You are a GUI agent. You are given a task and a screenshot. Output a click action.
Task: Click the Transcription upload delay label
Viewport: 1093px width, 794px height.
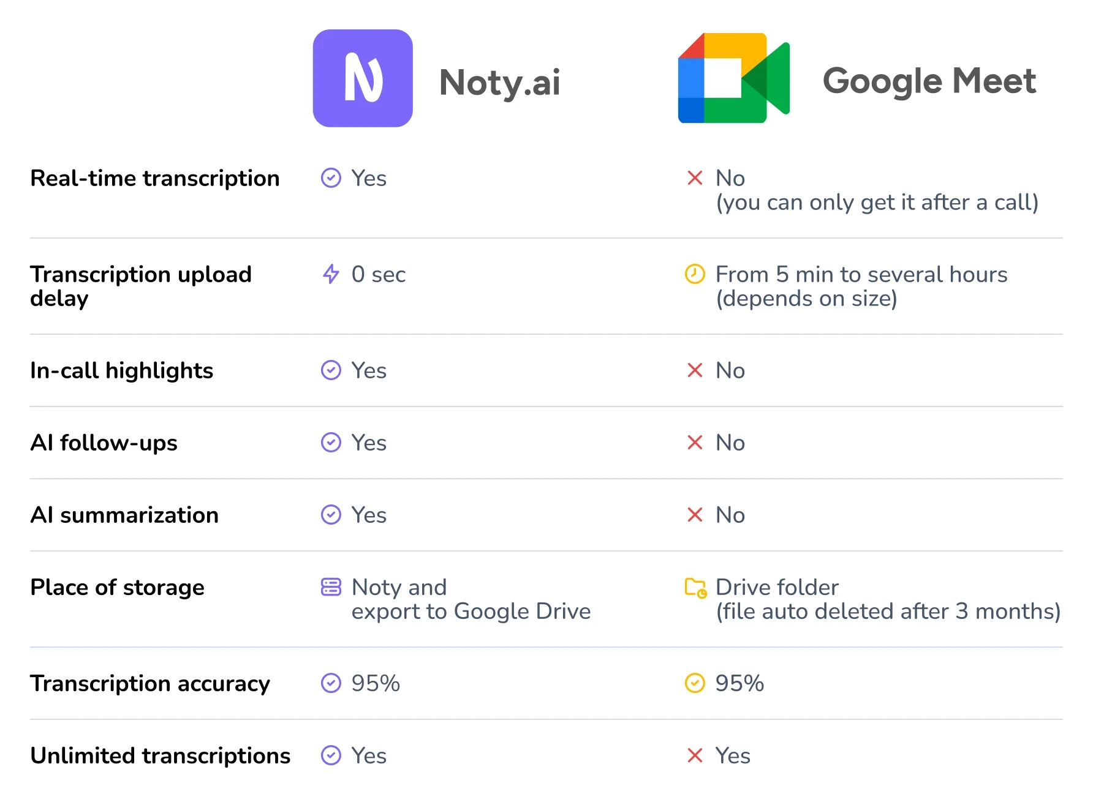click(x=140, y=286)
